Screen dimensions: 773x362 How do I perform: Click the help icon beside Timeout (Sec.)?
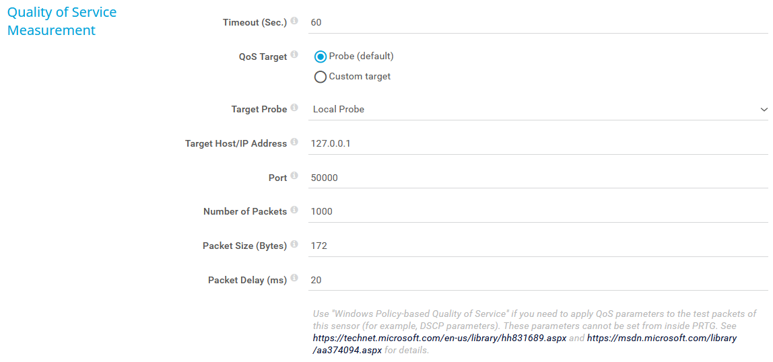click(x=294, y=22)
